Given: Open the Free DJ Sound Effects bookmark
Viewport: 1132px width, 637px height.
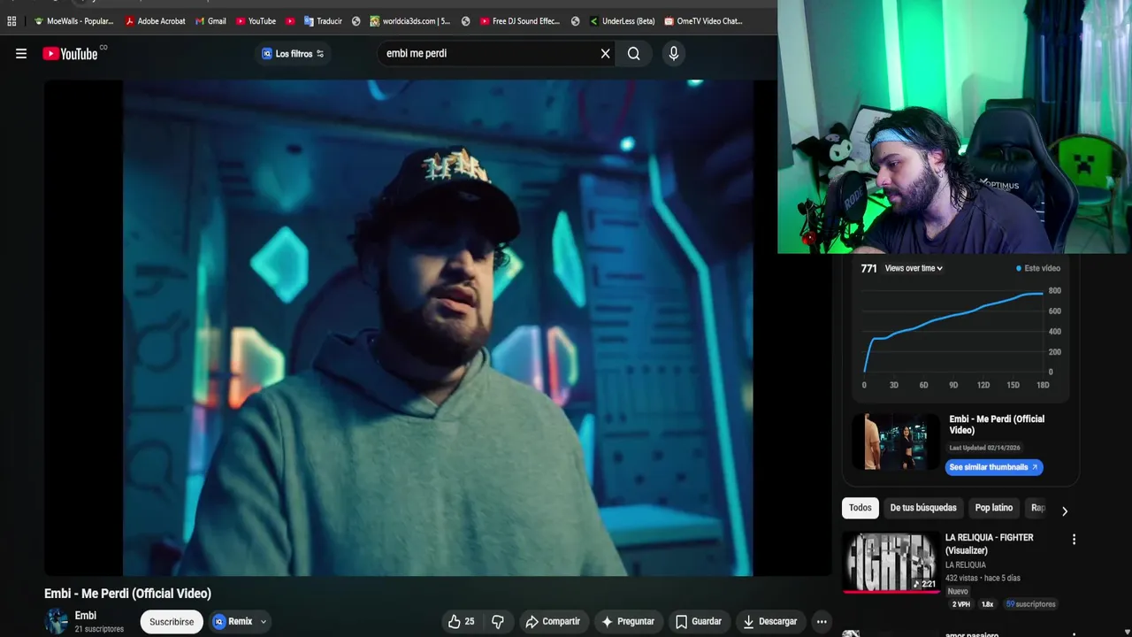Looking at the screenshot, I should point(520,21).
